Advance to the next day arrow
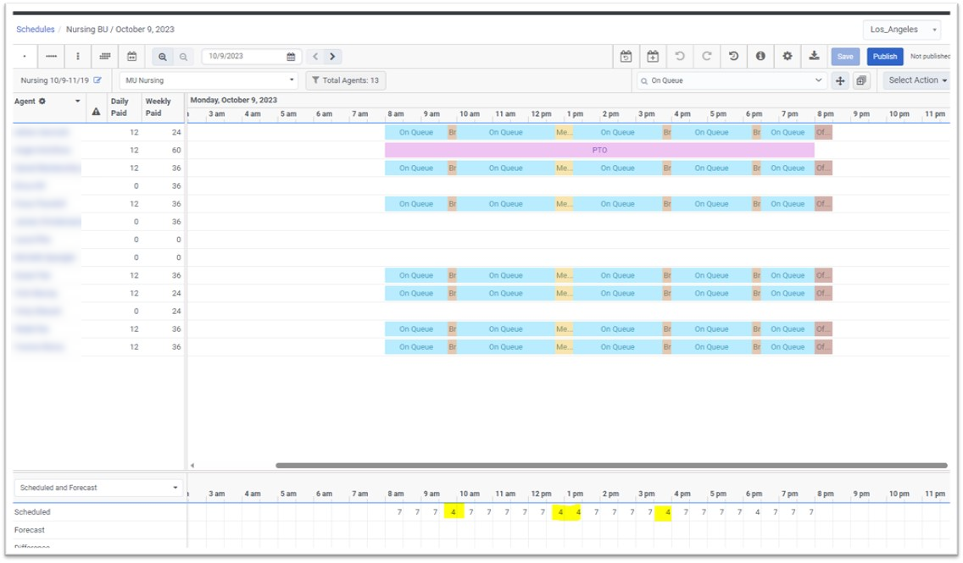963x563 pixels. click(332, 57)
